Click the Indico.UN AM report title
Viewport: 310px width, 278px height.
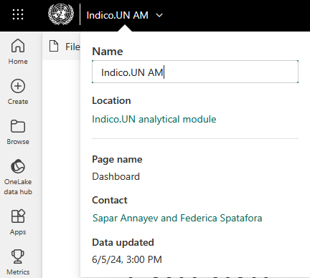117,15
